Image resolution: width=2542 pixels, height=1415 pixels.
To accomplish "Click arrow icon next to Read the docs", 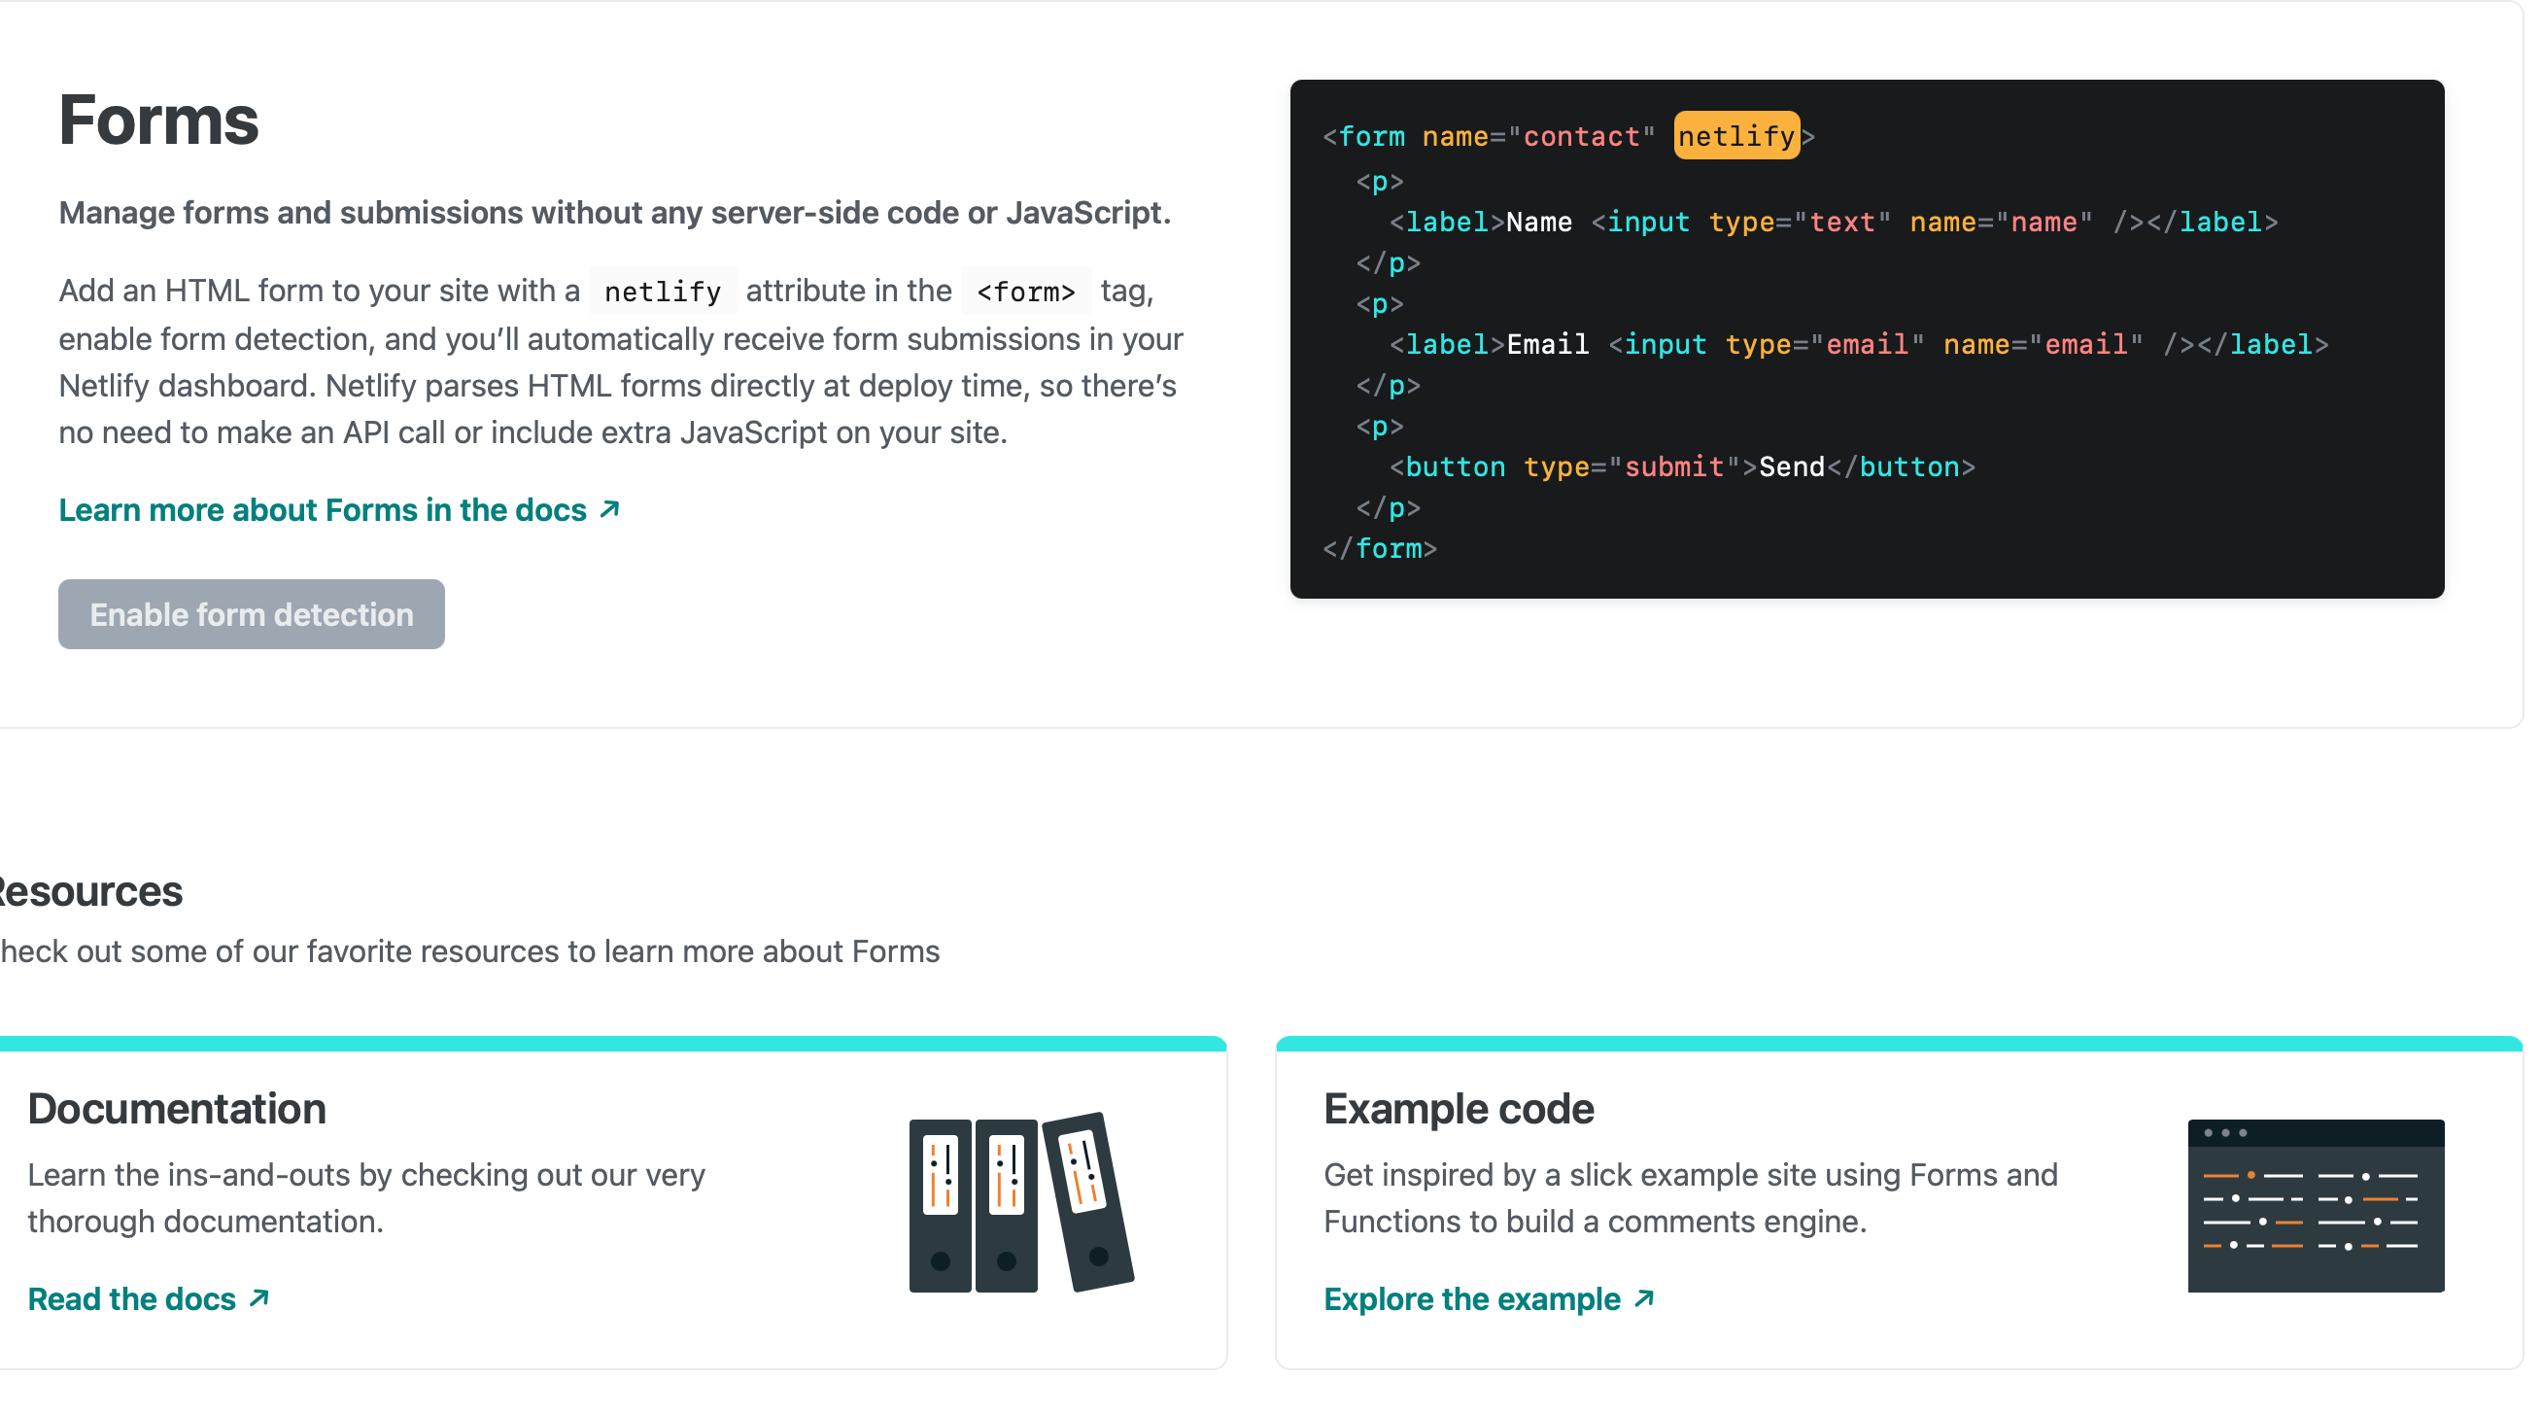I will click(x=259, y=1297).
